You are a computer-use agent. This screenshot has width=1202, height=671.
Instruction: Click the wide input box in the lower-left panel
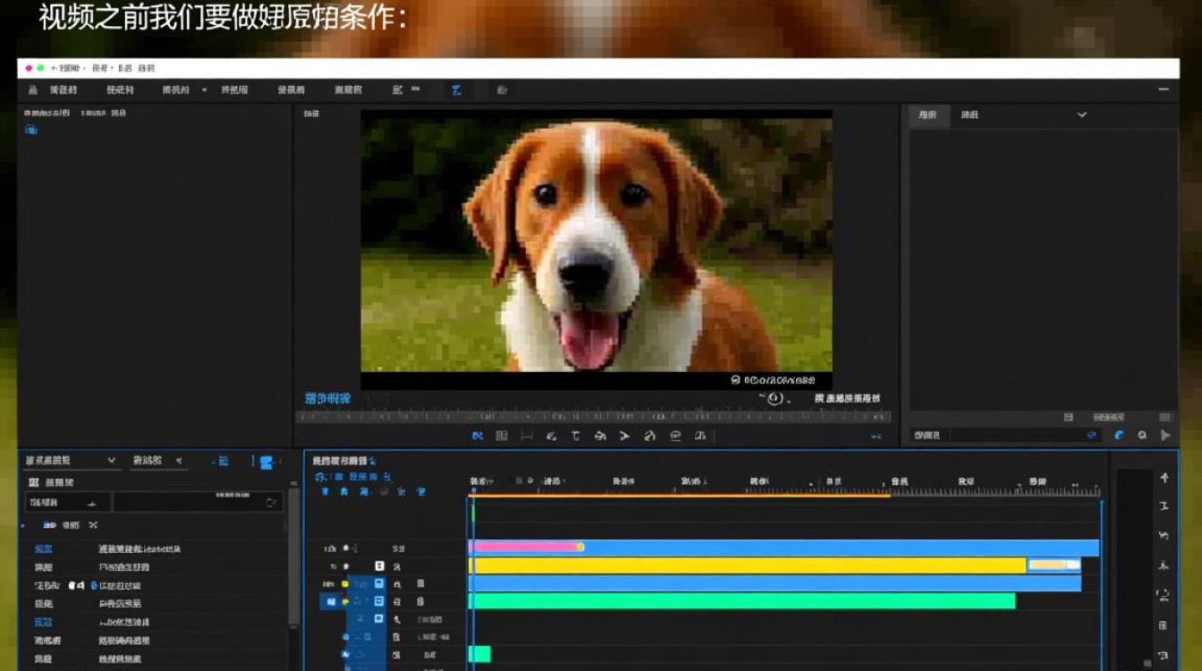[x=198, y=503]
